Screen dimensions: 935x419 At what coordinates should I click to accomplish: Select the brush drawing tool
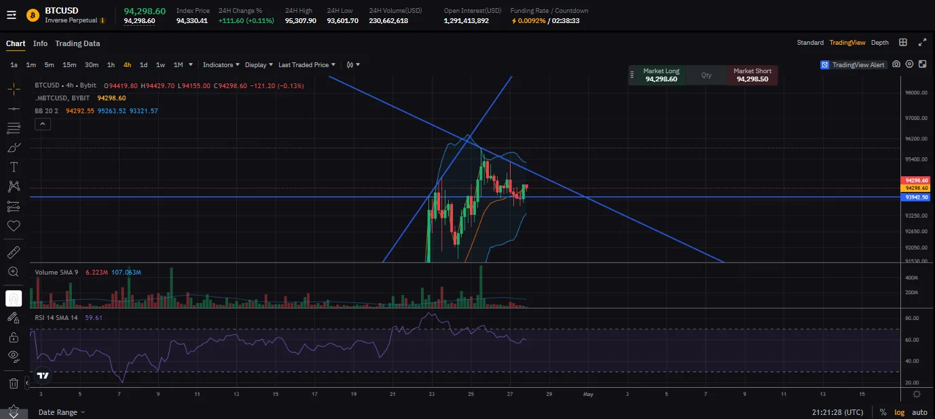(14, 147)
